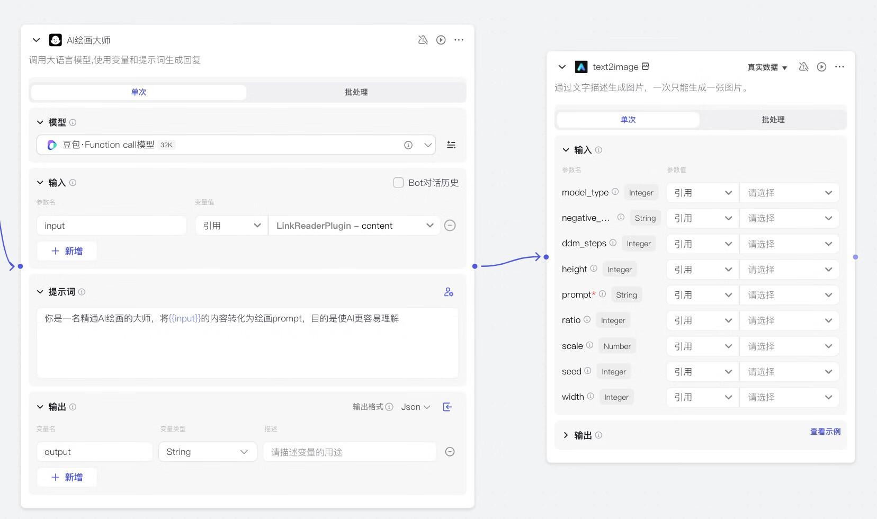Enable the Bot对话历史 checkbox

pos(398,183)
